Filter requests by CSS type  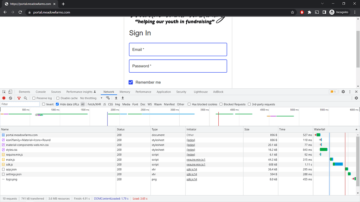110,104
